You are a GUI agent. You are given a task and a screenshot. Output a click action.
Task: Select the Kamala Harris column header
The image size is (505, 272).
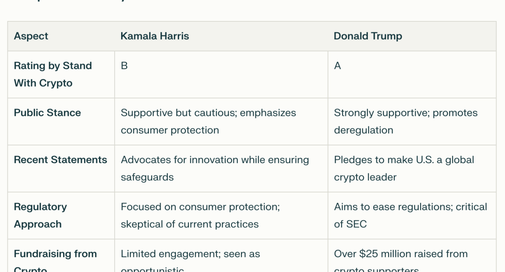(155, 36)
